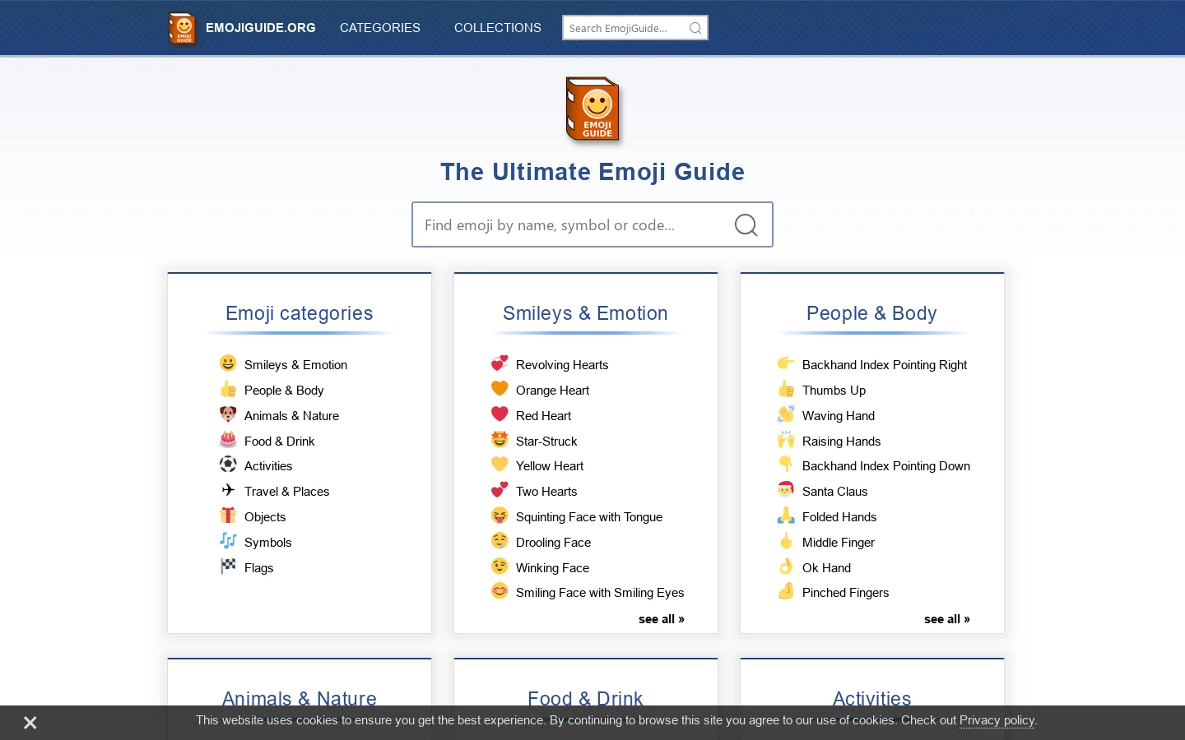Select People & Body in Emoji categories

tap(284, 391)
